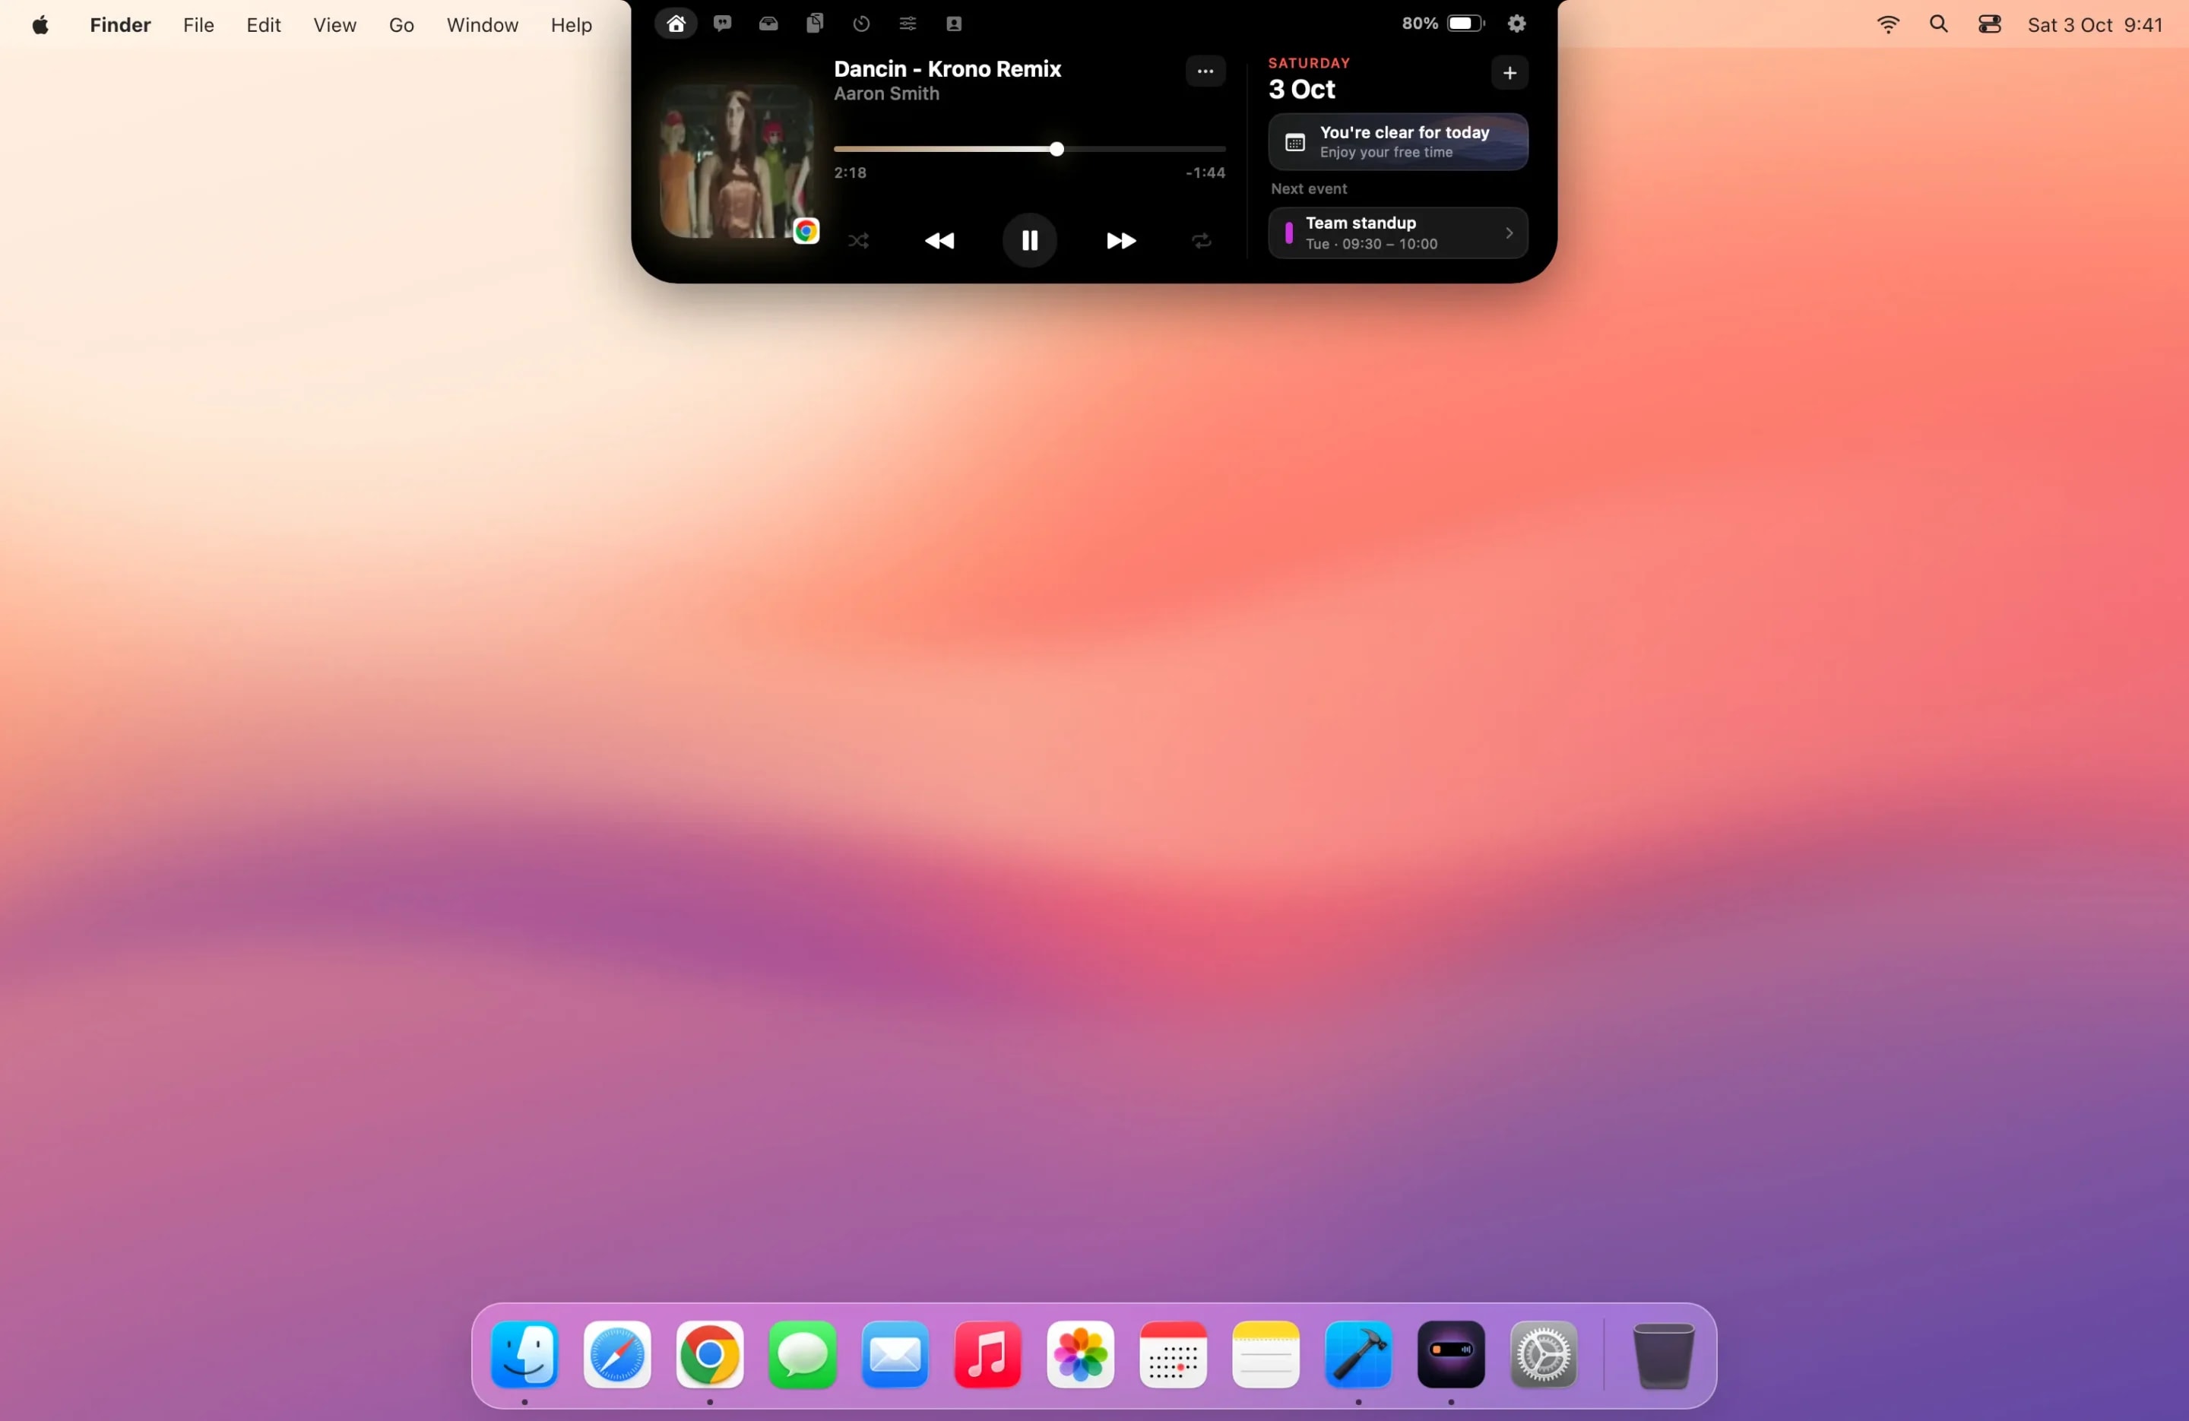Skip to the next track
Viewport: 2189px width, 1421px height.
1120,241
